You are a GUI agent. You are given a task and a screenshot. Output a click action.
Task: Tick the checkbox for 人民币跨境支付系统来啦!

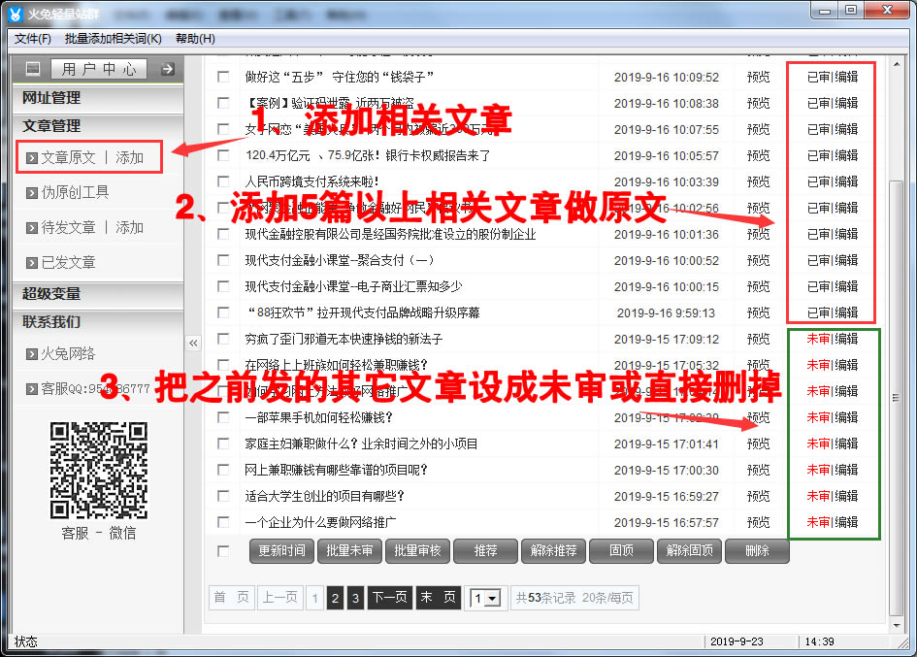pyautogui.click(x=224, y=181)
